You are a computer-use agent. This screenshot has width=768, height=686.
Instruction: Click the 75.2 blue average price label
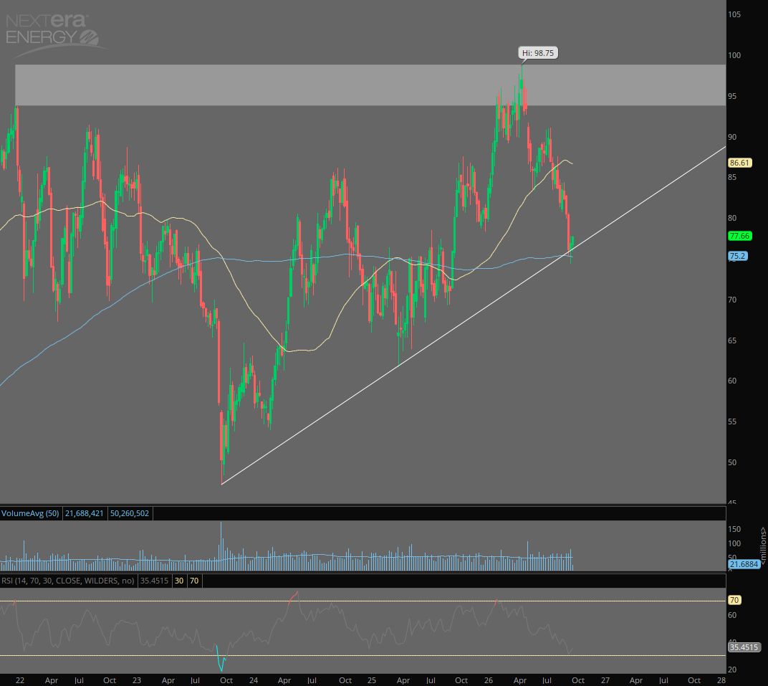[x=738, y=256]
